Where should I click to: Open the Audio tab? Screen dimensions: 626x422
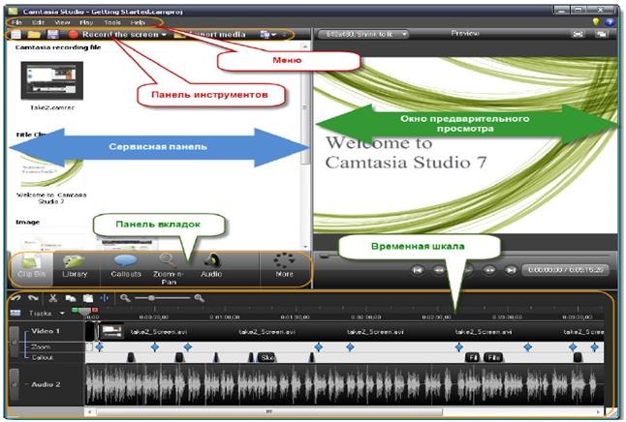click(211, 268)
